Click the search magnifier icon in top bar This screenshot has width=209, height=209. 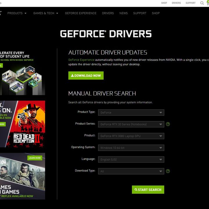(x=202, y=3)
